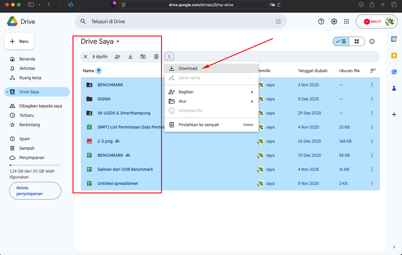Open Google Calendar from the side panel

[394, 38]
